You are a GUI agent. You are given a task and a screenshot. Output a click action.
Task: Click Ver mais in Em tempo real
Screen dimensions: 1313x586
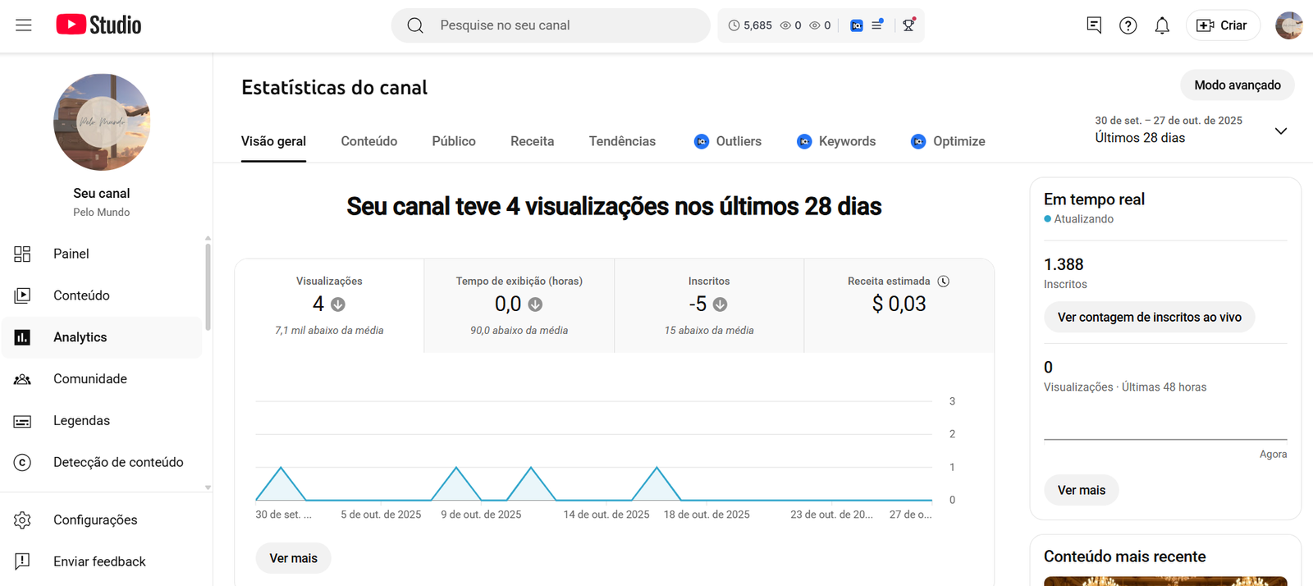coord(1082,490)
